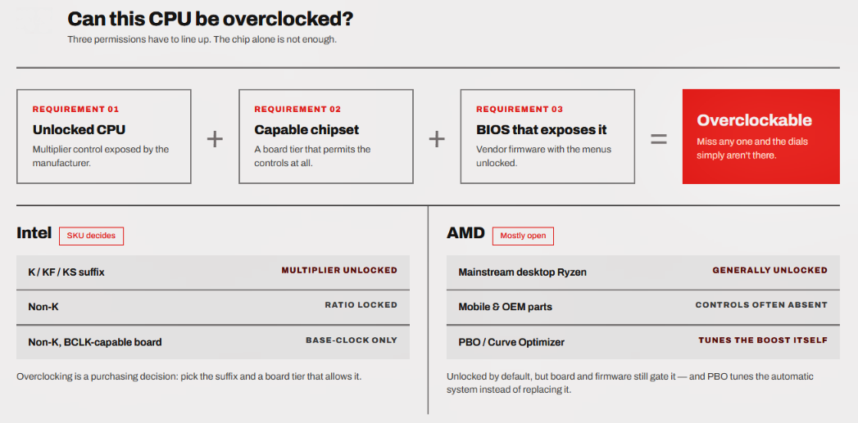The width and height of the screenshot is (858, 423).
Task: Select the Non-K ratio locked row
Action: (213, 307)
